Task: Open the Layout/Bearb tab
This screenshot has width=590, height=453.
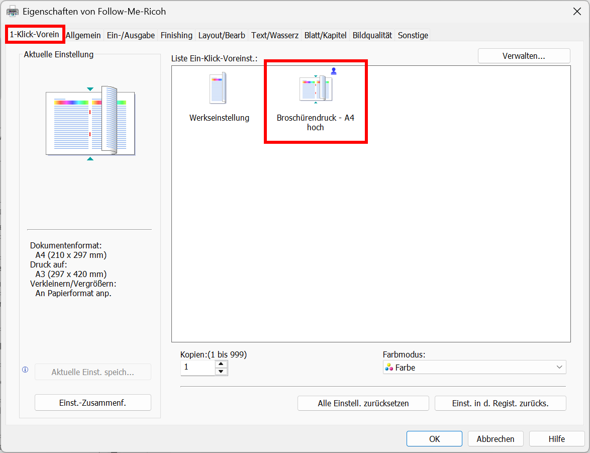Action: [222, 35]
